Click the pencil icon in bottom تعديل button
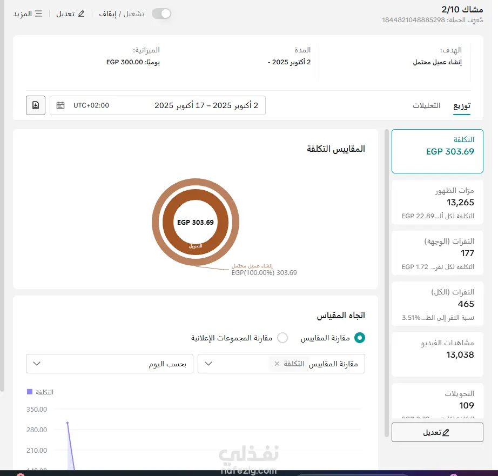498x476 pixels. click(446, 432)
